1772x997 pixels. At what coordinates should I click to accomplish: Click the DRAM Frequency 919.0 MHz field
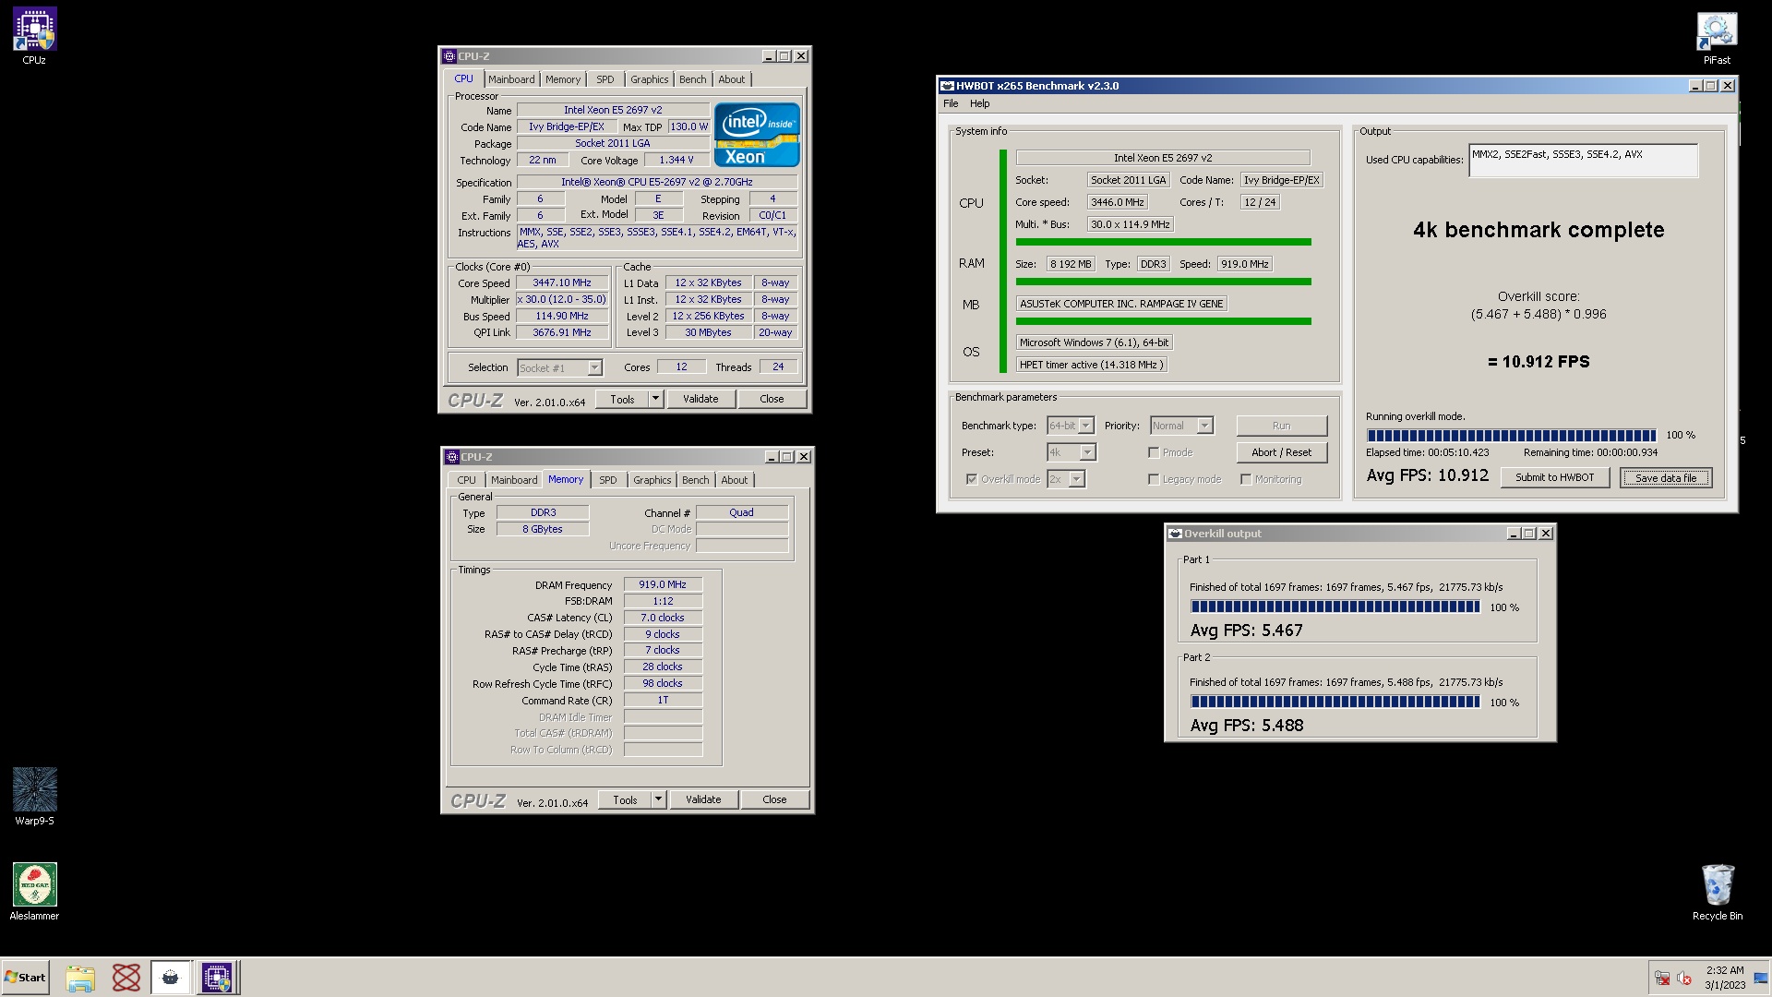click(x=663, y=584)
